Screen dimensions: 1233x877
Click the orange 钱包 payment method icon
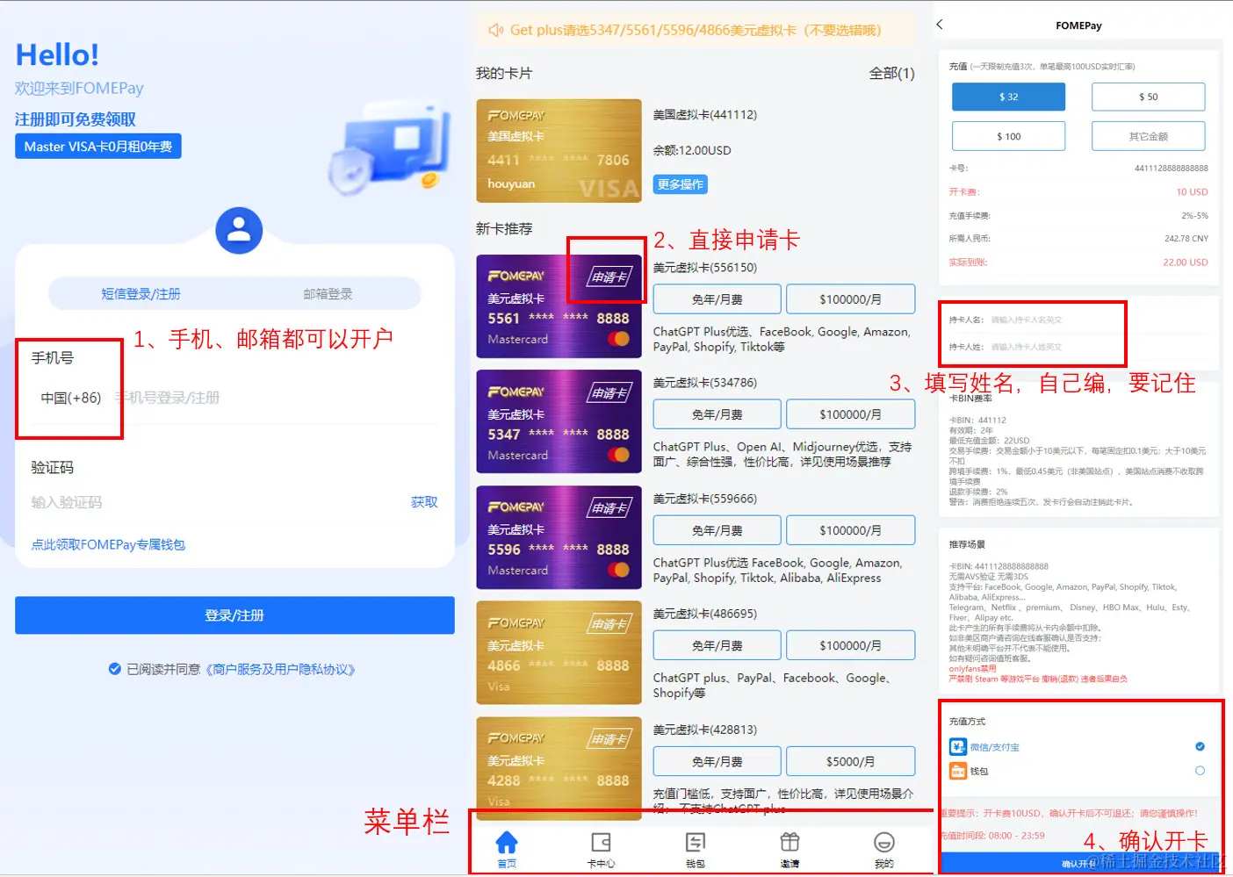coord(958,771)
